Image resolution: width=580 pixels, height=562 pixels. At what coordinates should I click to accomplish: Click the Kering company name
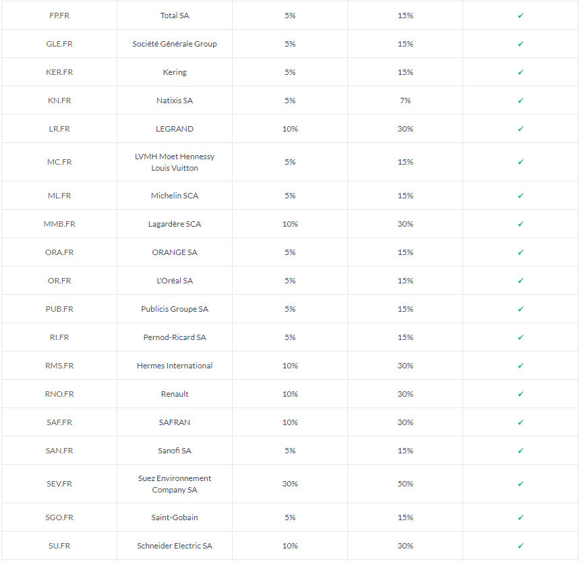(175, 72)
